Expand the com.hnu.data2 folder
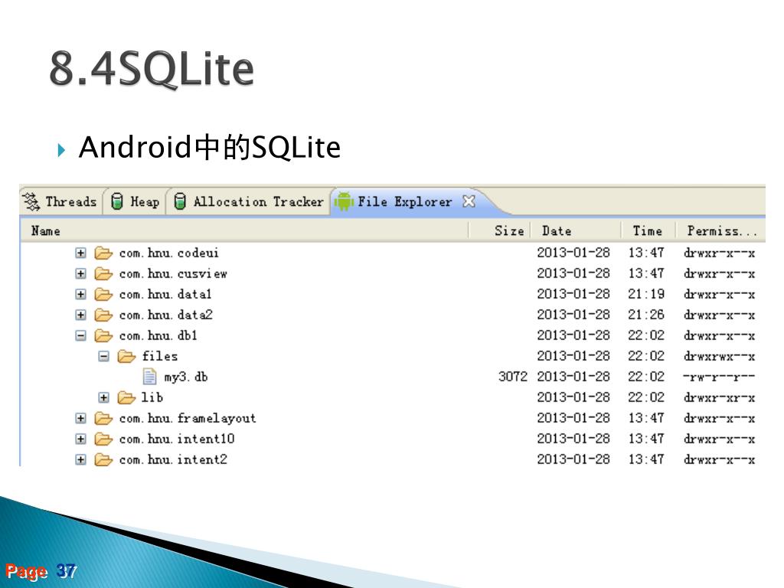The width and height of the screenshot is (784, 588). click(80, 315)
